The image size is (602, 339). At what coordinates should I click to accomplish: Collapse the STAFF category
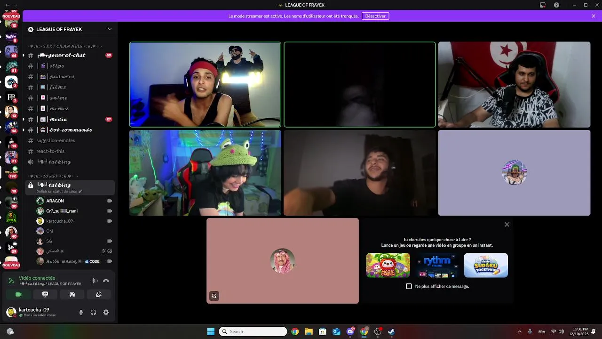(x=54, y=176)
